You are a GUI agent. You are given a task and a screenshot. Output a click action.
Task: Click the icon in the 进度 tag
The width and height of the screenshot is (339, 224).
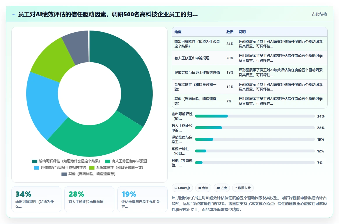(x=218, y=188)
